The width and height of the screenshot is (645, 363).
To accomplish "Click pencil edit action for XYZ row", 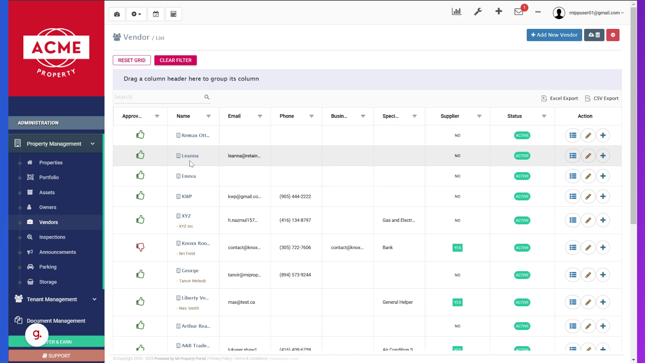I will [588, 220].
